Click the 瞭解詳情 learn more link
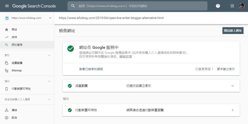 coord(126,57)
